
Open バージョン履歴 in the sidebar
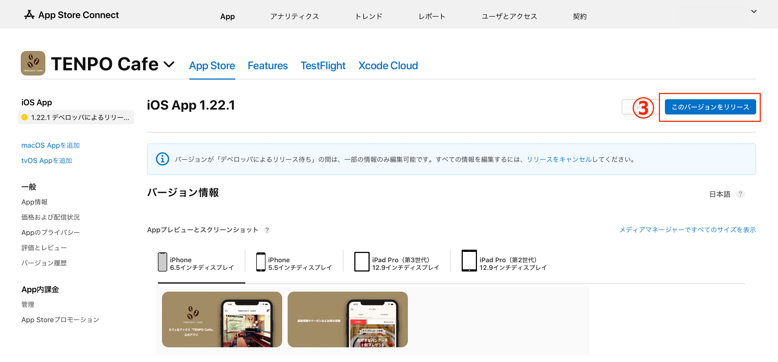44,263
